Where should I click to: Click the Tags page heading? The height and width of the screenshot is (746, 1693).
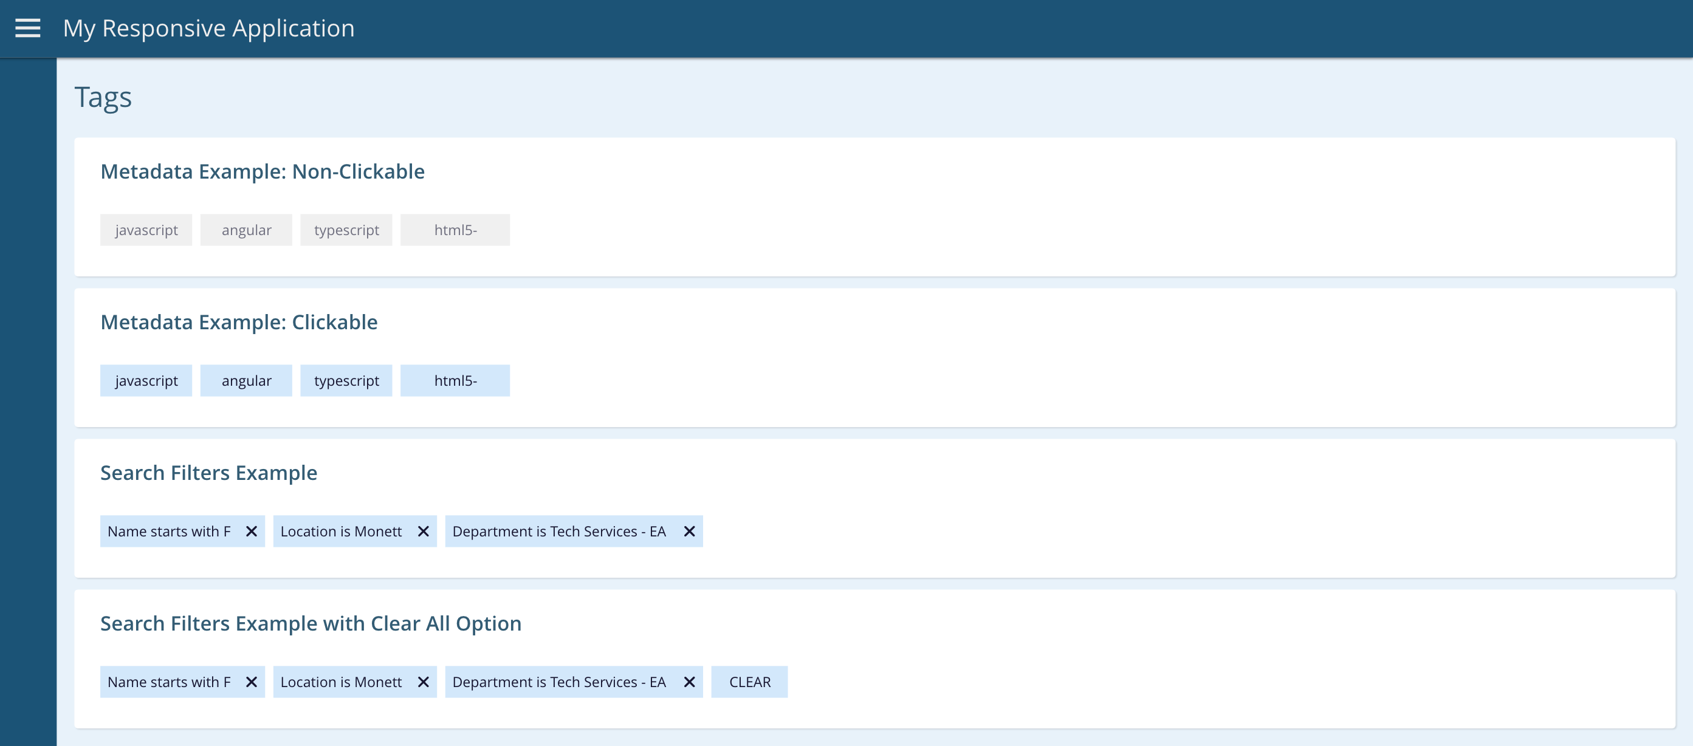[103, 97]
